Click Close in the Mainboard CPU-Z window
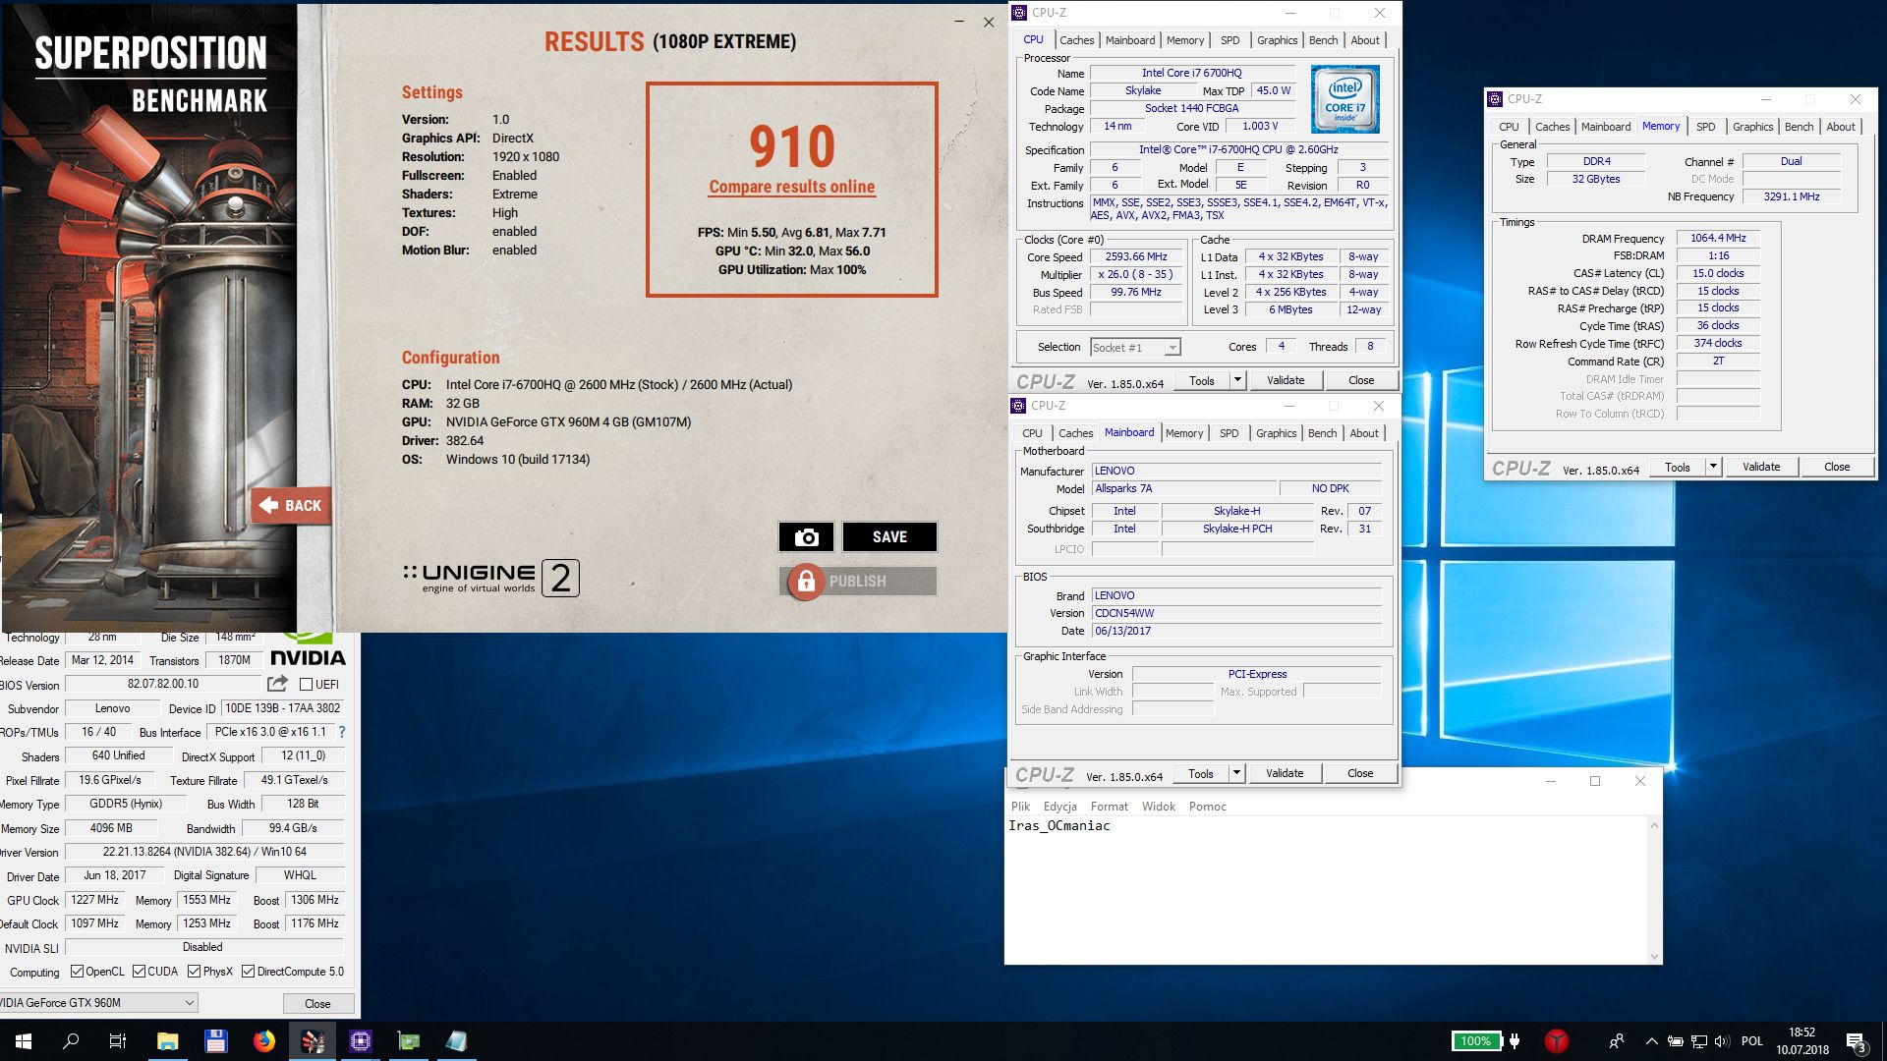This screenshot has width=1887, height=1061. [x=1360, y=773]
